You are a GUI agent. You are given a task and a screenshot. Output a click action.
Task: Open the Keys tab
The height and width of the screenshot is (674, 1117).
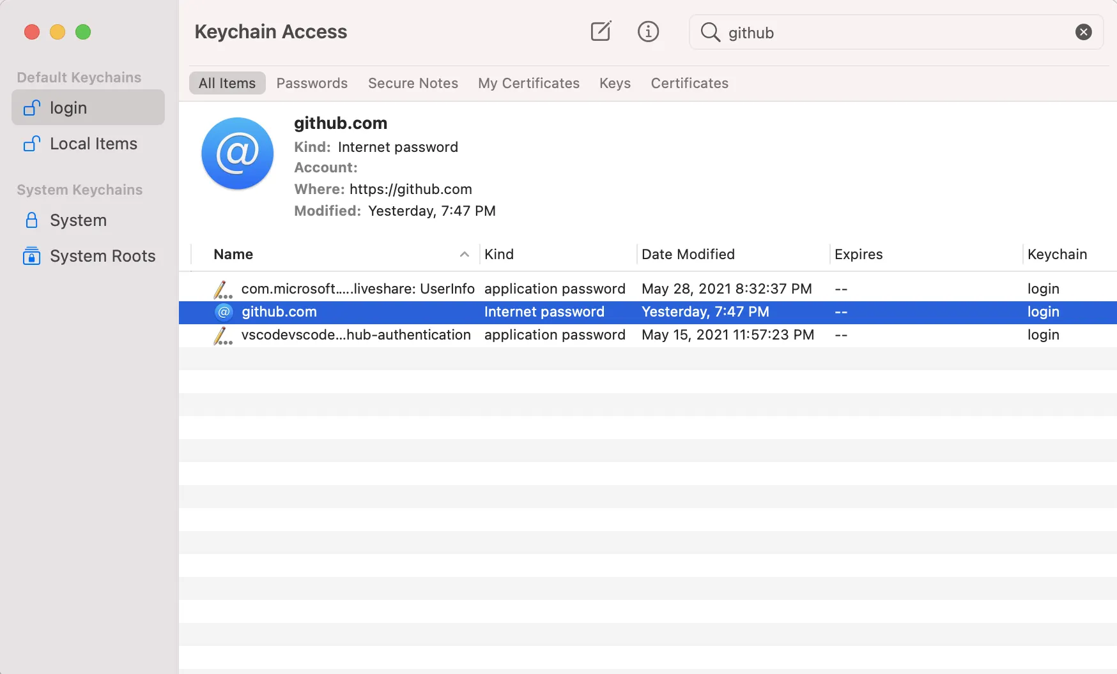coord(615,83)
